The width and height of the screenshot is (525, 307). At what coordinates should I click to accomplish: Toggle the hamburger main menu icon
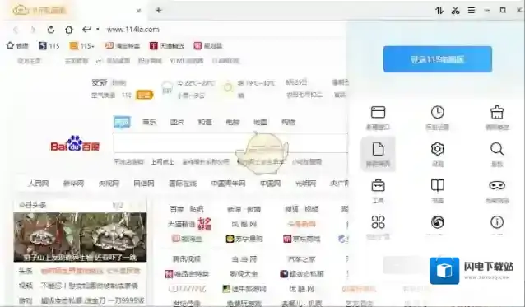tap(472, 11)
